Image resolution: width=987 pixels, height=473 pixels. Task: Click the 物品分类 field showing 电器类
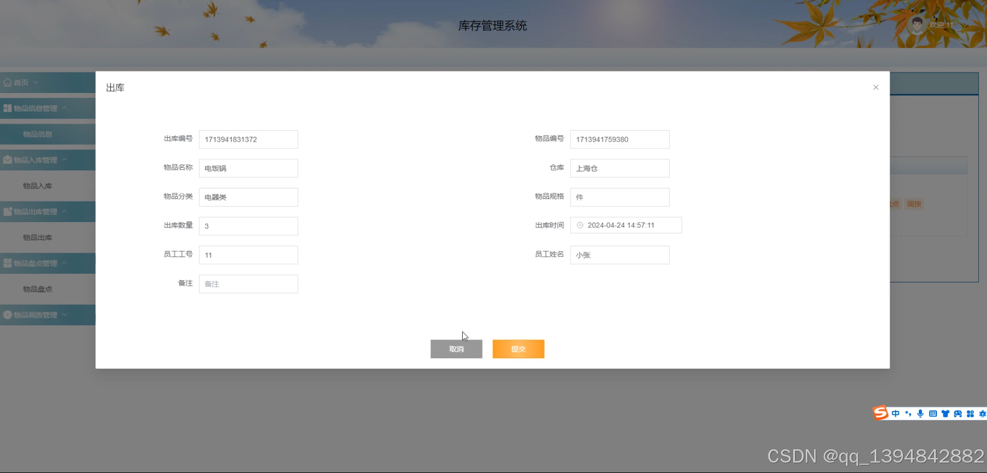[248, 197]
